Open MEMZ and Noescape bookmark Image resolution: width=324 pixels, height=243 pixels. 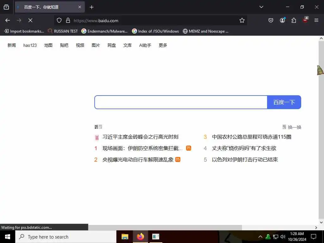(x=206, y=31)
